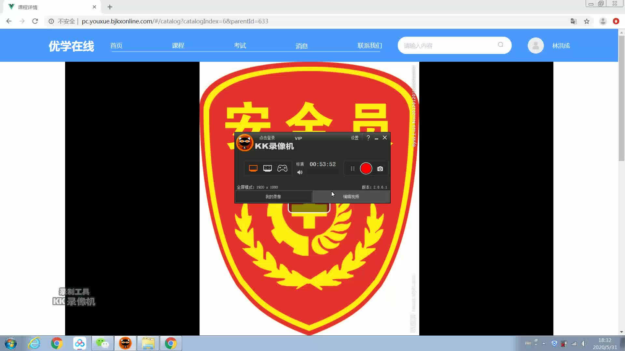
Task: Open 设置 in KK录像机
Action: [354, 138]
